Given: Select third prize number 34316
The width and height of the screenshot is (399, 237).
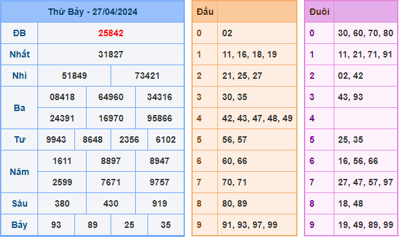Looking at the screenshot, I should point(160,97).
